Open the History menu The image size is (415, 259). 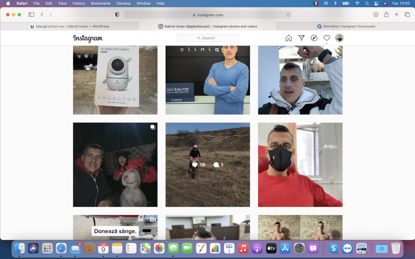click(79, 3)
